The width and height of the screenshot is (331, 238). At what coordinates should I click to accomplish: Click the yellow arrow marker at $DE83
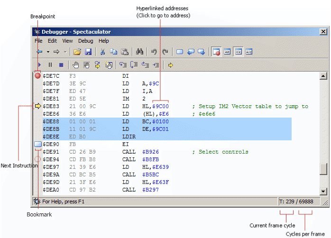pyautogui.click(x=38, y=106)
